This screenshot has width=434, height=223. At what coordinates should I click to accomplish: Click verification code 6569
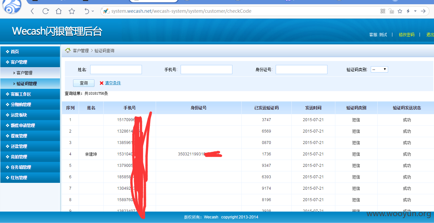coord(266,131)
